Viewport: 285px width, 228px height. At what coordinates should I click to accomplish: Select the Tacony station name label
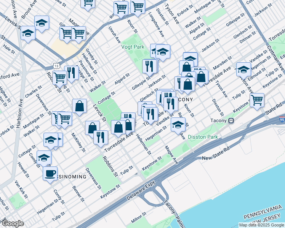pyautogui.click(x=218, y=121)
